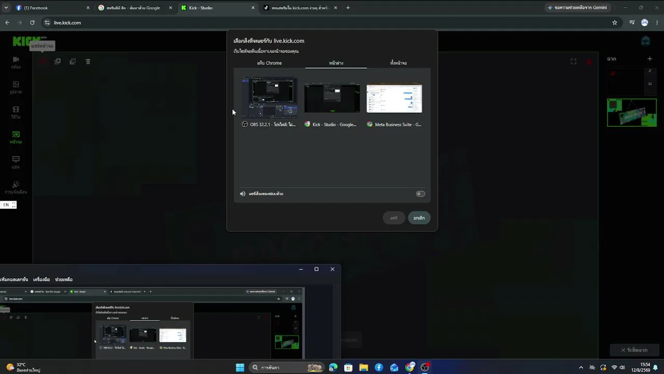Open the Windows Start menu

coord(240,367)
